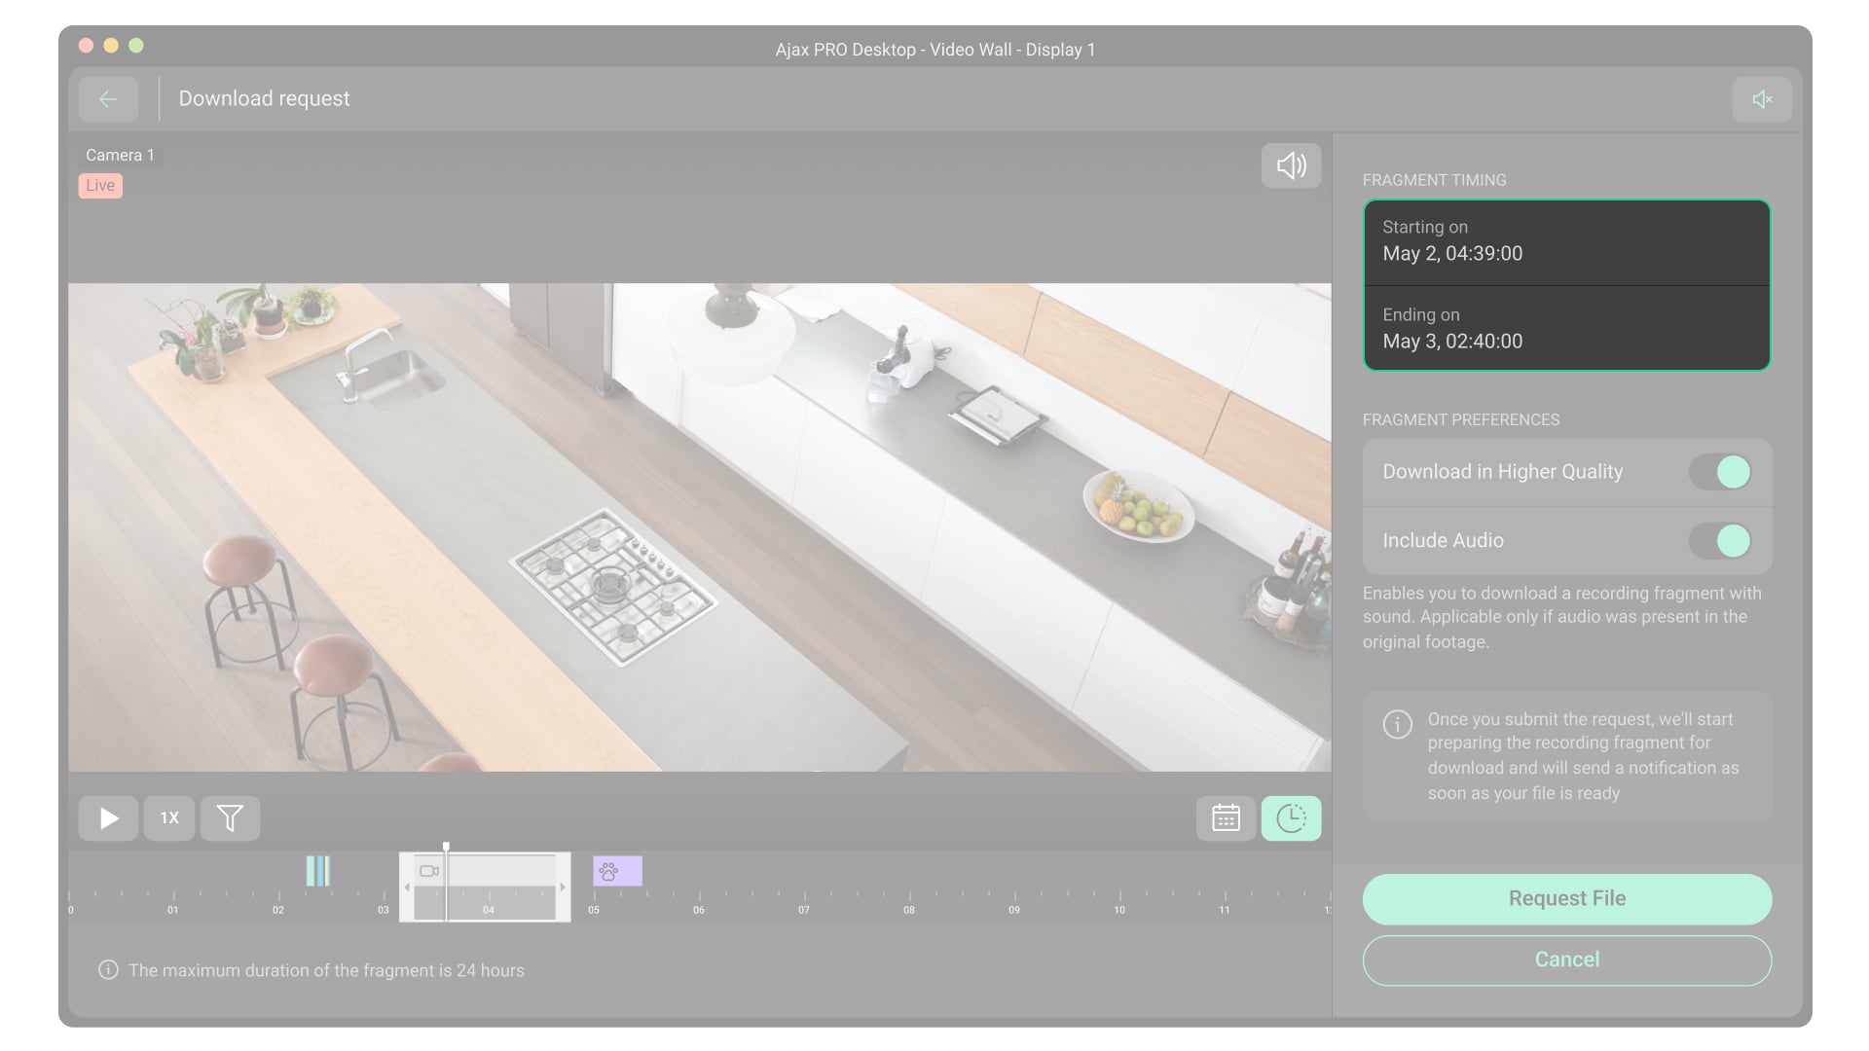Turn off Include Audio toggle

[1720, 541]
